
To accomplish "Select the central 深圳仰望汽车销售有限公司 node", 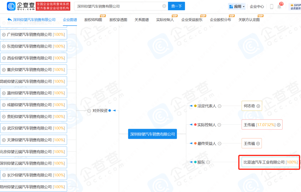I will point(152,134).
